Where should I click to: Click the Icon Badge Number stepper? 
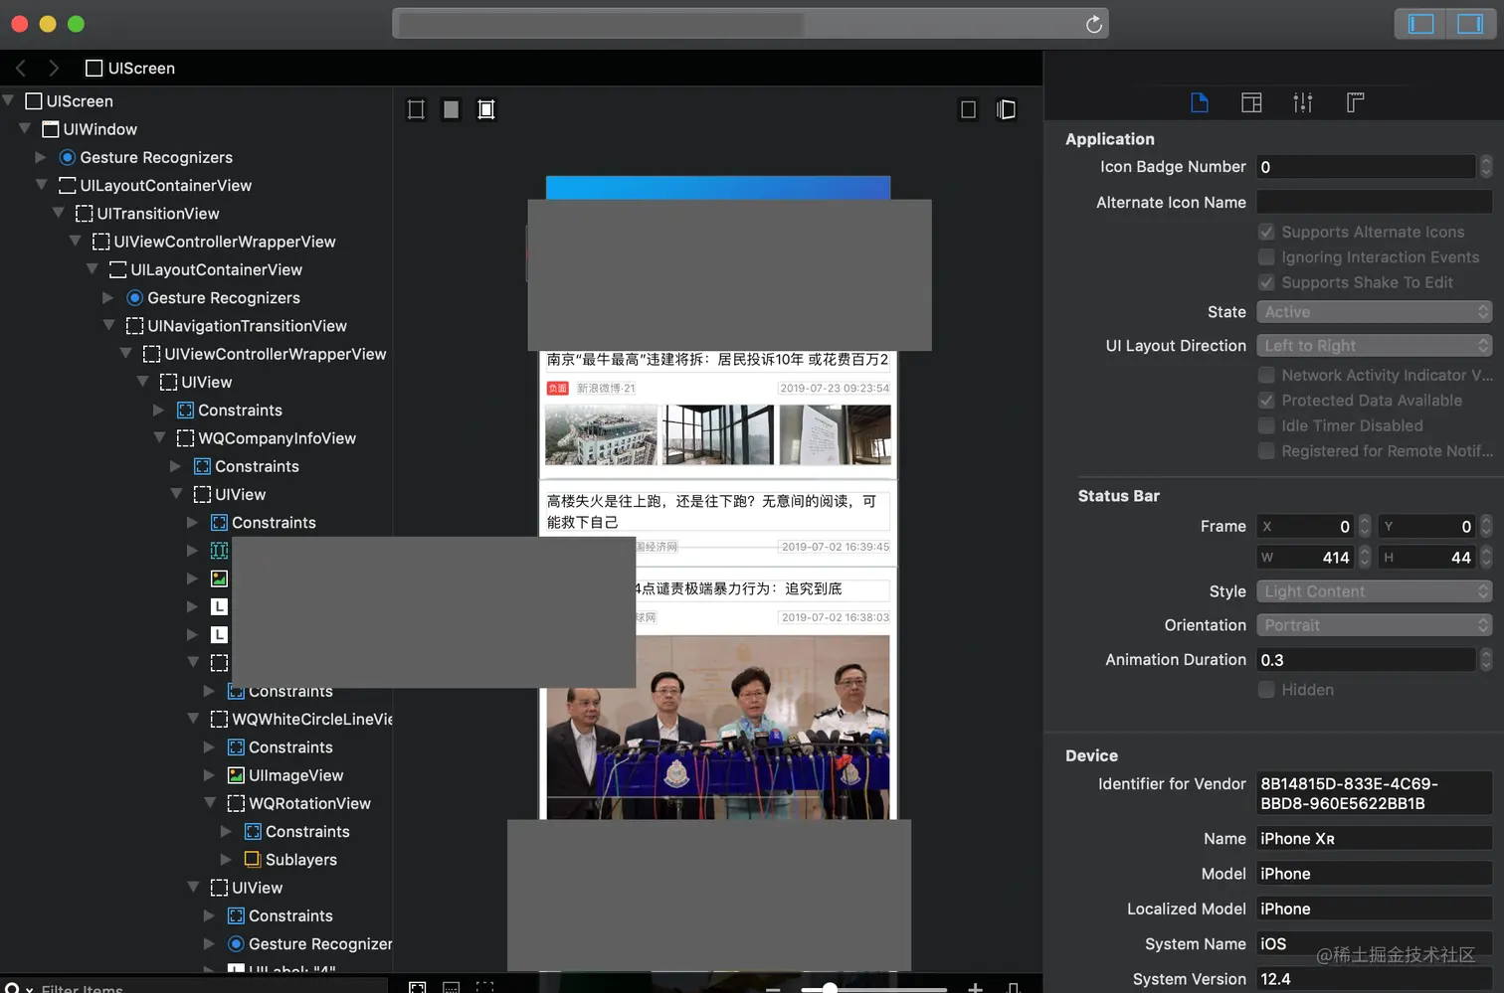[1486, 167]
